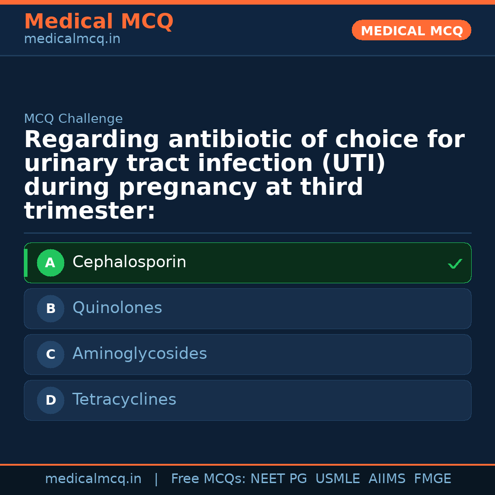Choose the Cephalosporin answer text
This screenshot has height=495, width=495.
[x=129, y=262]
